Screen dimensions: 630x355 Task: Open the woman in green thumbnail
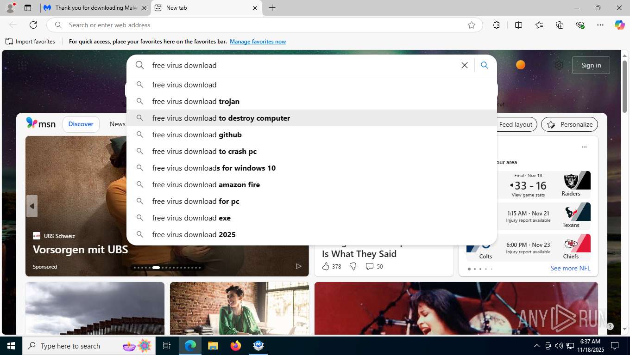pos(239,308)
